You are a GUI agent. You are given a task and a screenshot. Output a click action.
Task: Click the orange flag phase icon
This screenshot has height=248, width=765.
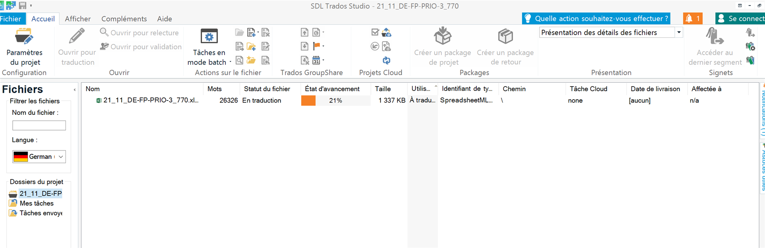pos(316,46)
